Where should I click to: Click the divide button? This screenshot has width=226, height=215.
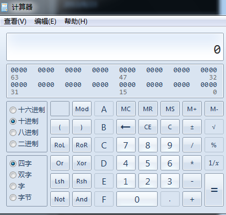pos(192,145)
